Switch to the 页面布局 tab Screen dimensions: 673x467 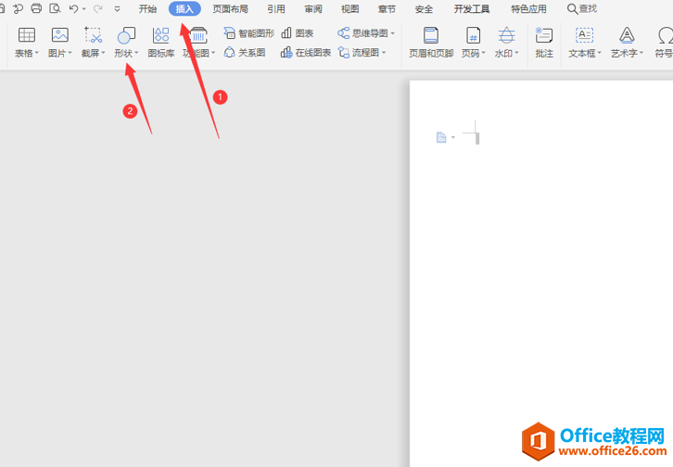(231, 9)
